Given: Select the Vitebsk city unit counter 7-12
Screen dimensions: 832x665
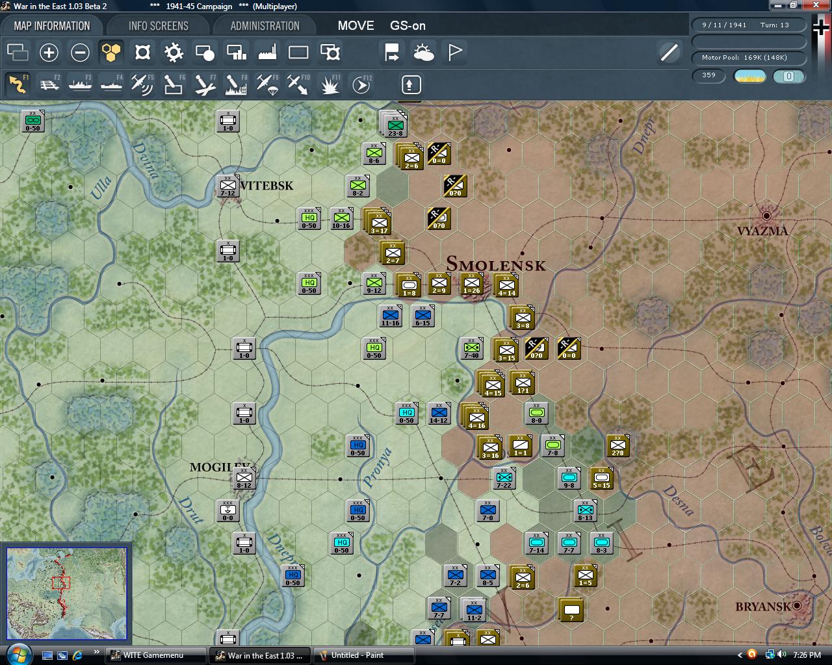Looking at the screenshot, I should click(227, 186).
